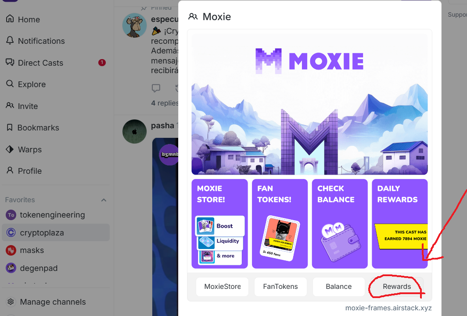Click the MoxieStore frame button

click(222, 287)
